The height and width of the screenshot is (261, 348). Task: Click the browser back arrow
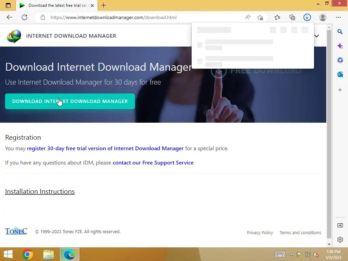point(9,17)
